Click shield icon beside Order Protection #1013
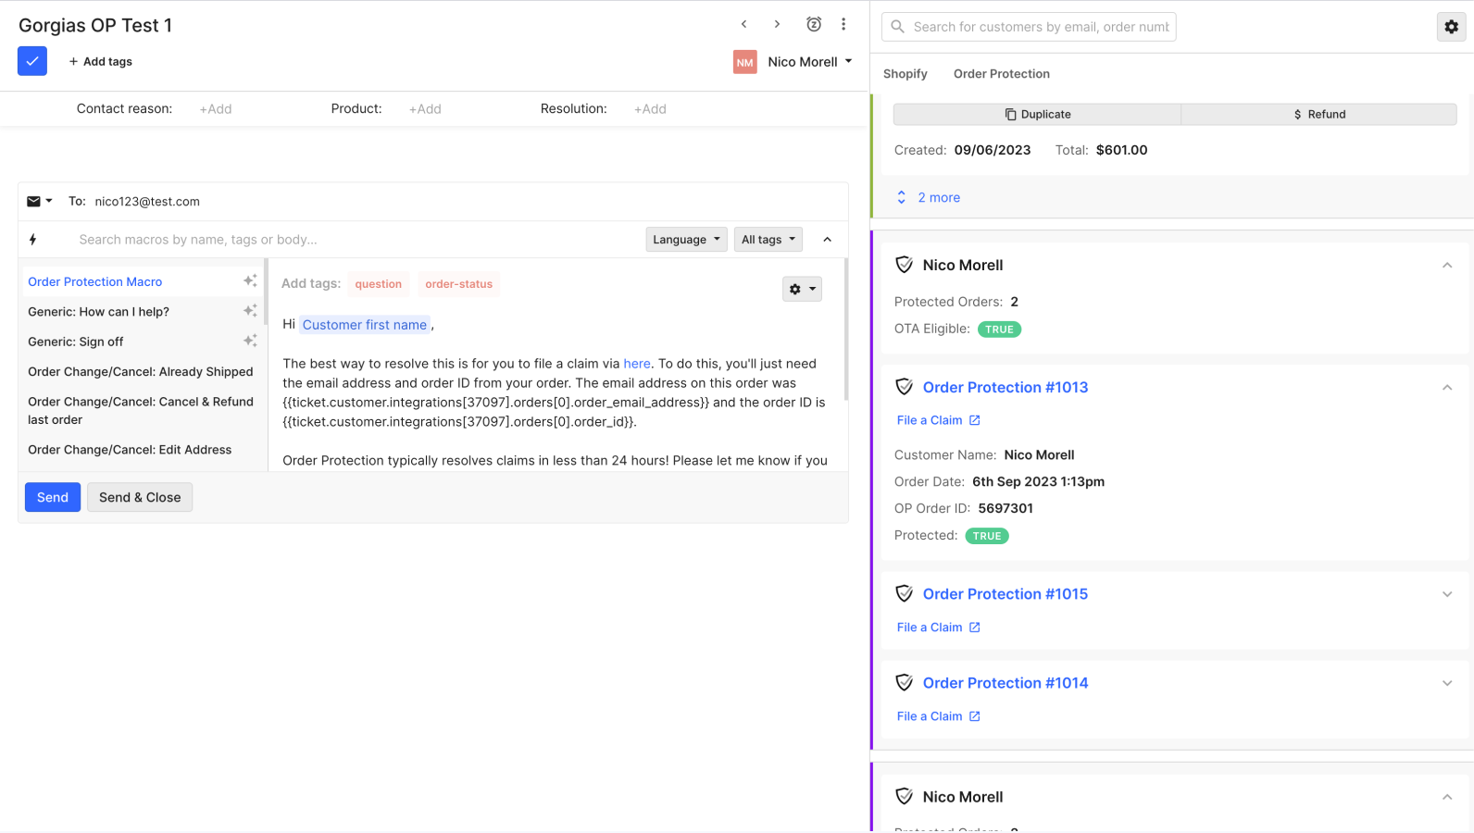1474x833 pixels. pyautogui.click(x=905, y=387)
